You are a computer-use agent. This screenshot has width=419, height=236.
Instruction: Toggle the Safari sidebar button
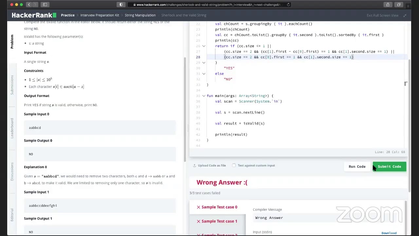click(45, 5)
